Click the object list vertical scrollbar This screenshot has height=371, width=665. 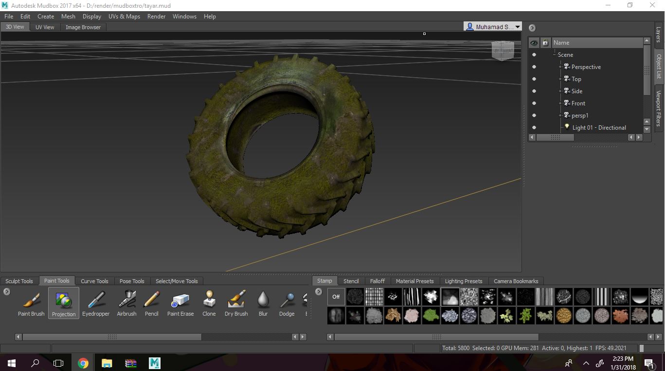pos(647,70)
